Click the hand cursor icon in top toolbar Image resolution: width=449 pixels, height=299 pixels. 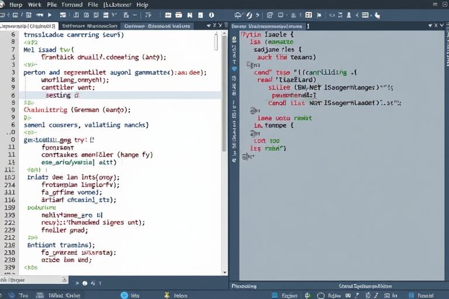pyautogui.click(x=377, y=15)
